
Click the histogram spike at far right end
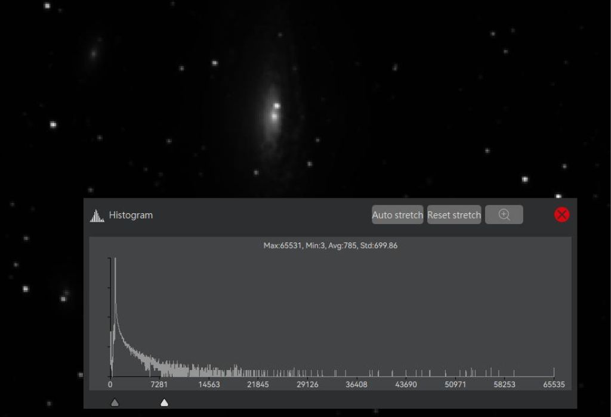click(554, 372)
